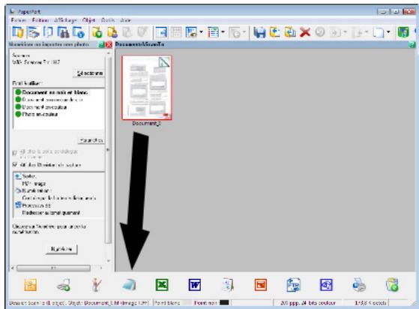Image resolution: width=419 pixels, height=309 pixels.
Task: Click the Folders toolbar icon
Action: click(18, 32)
